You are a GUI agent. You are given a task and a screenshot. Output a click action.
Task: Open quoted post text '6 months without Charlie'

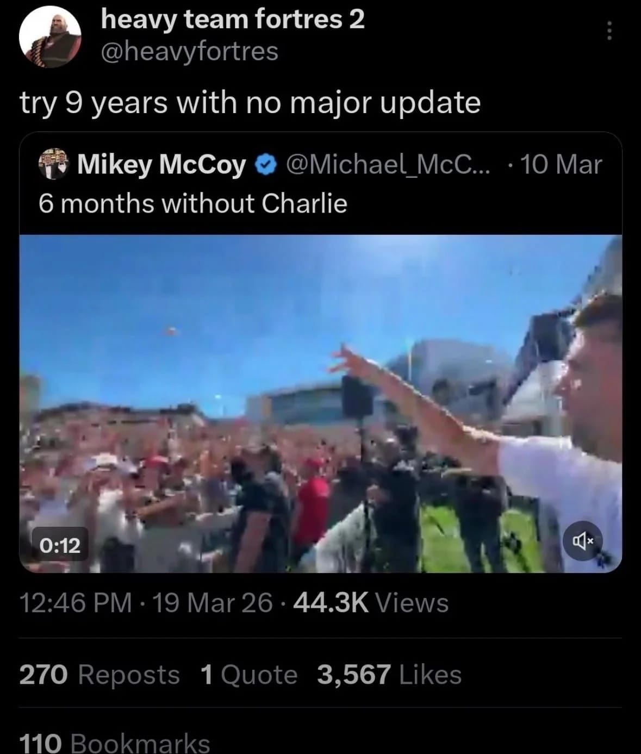point(193,204)
